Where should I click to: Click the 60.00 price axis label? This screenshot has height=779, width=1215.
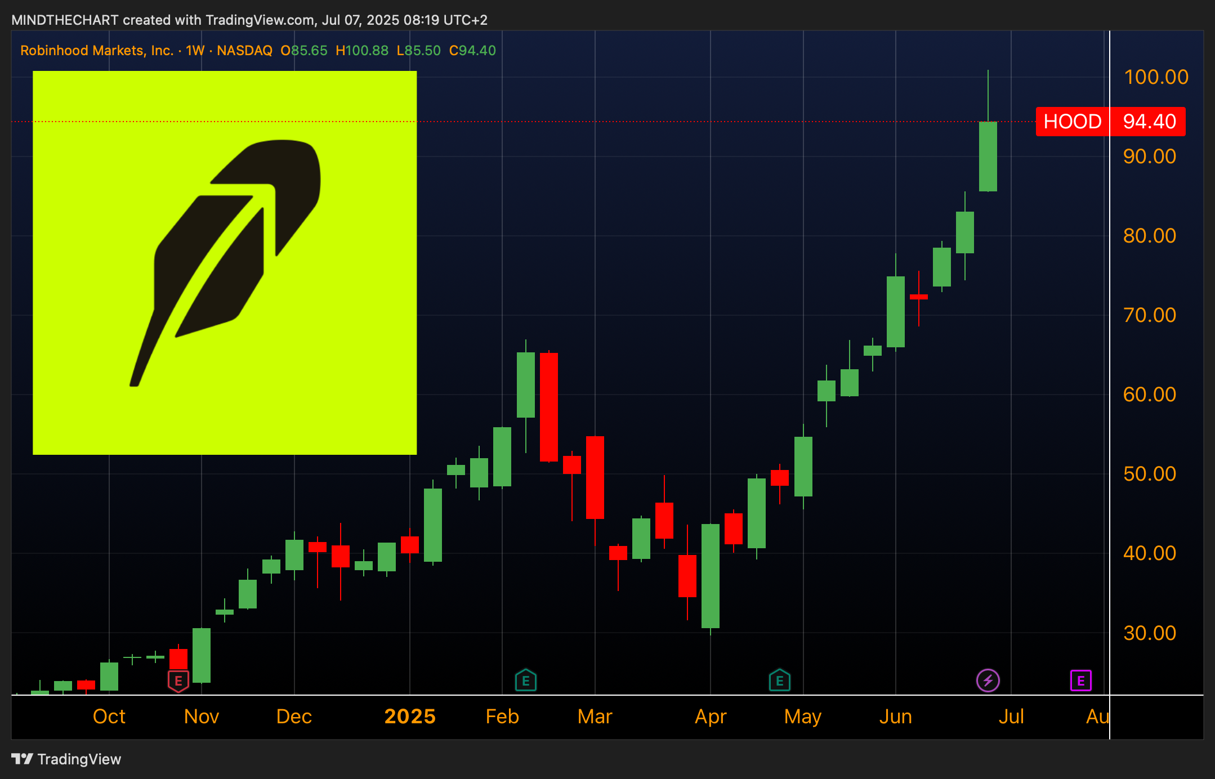1150,395
